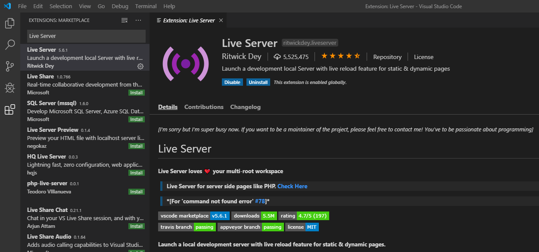This screenshot has height=252, width=539.
Task: Click the EXTENSIONS: MARKETPLACE panel title
Action: pos(59,20)
